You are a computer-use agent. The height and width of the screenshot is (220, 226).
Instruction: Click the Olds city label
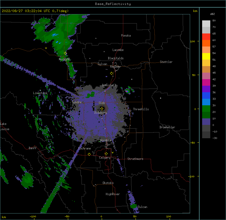102,103
